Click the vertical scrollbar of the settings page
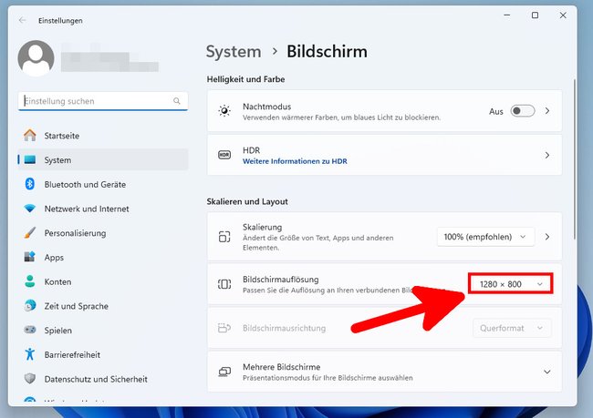This screenshot has height=418, width=593. click(x=575, y=158)
